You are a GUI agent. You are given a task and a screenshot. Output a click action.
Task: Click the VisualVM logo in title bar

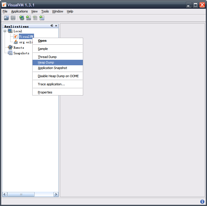click(x=4, y=5)
